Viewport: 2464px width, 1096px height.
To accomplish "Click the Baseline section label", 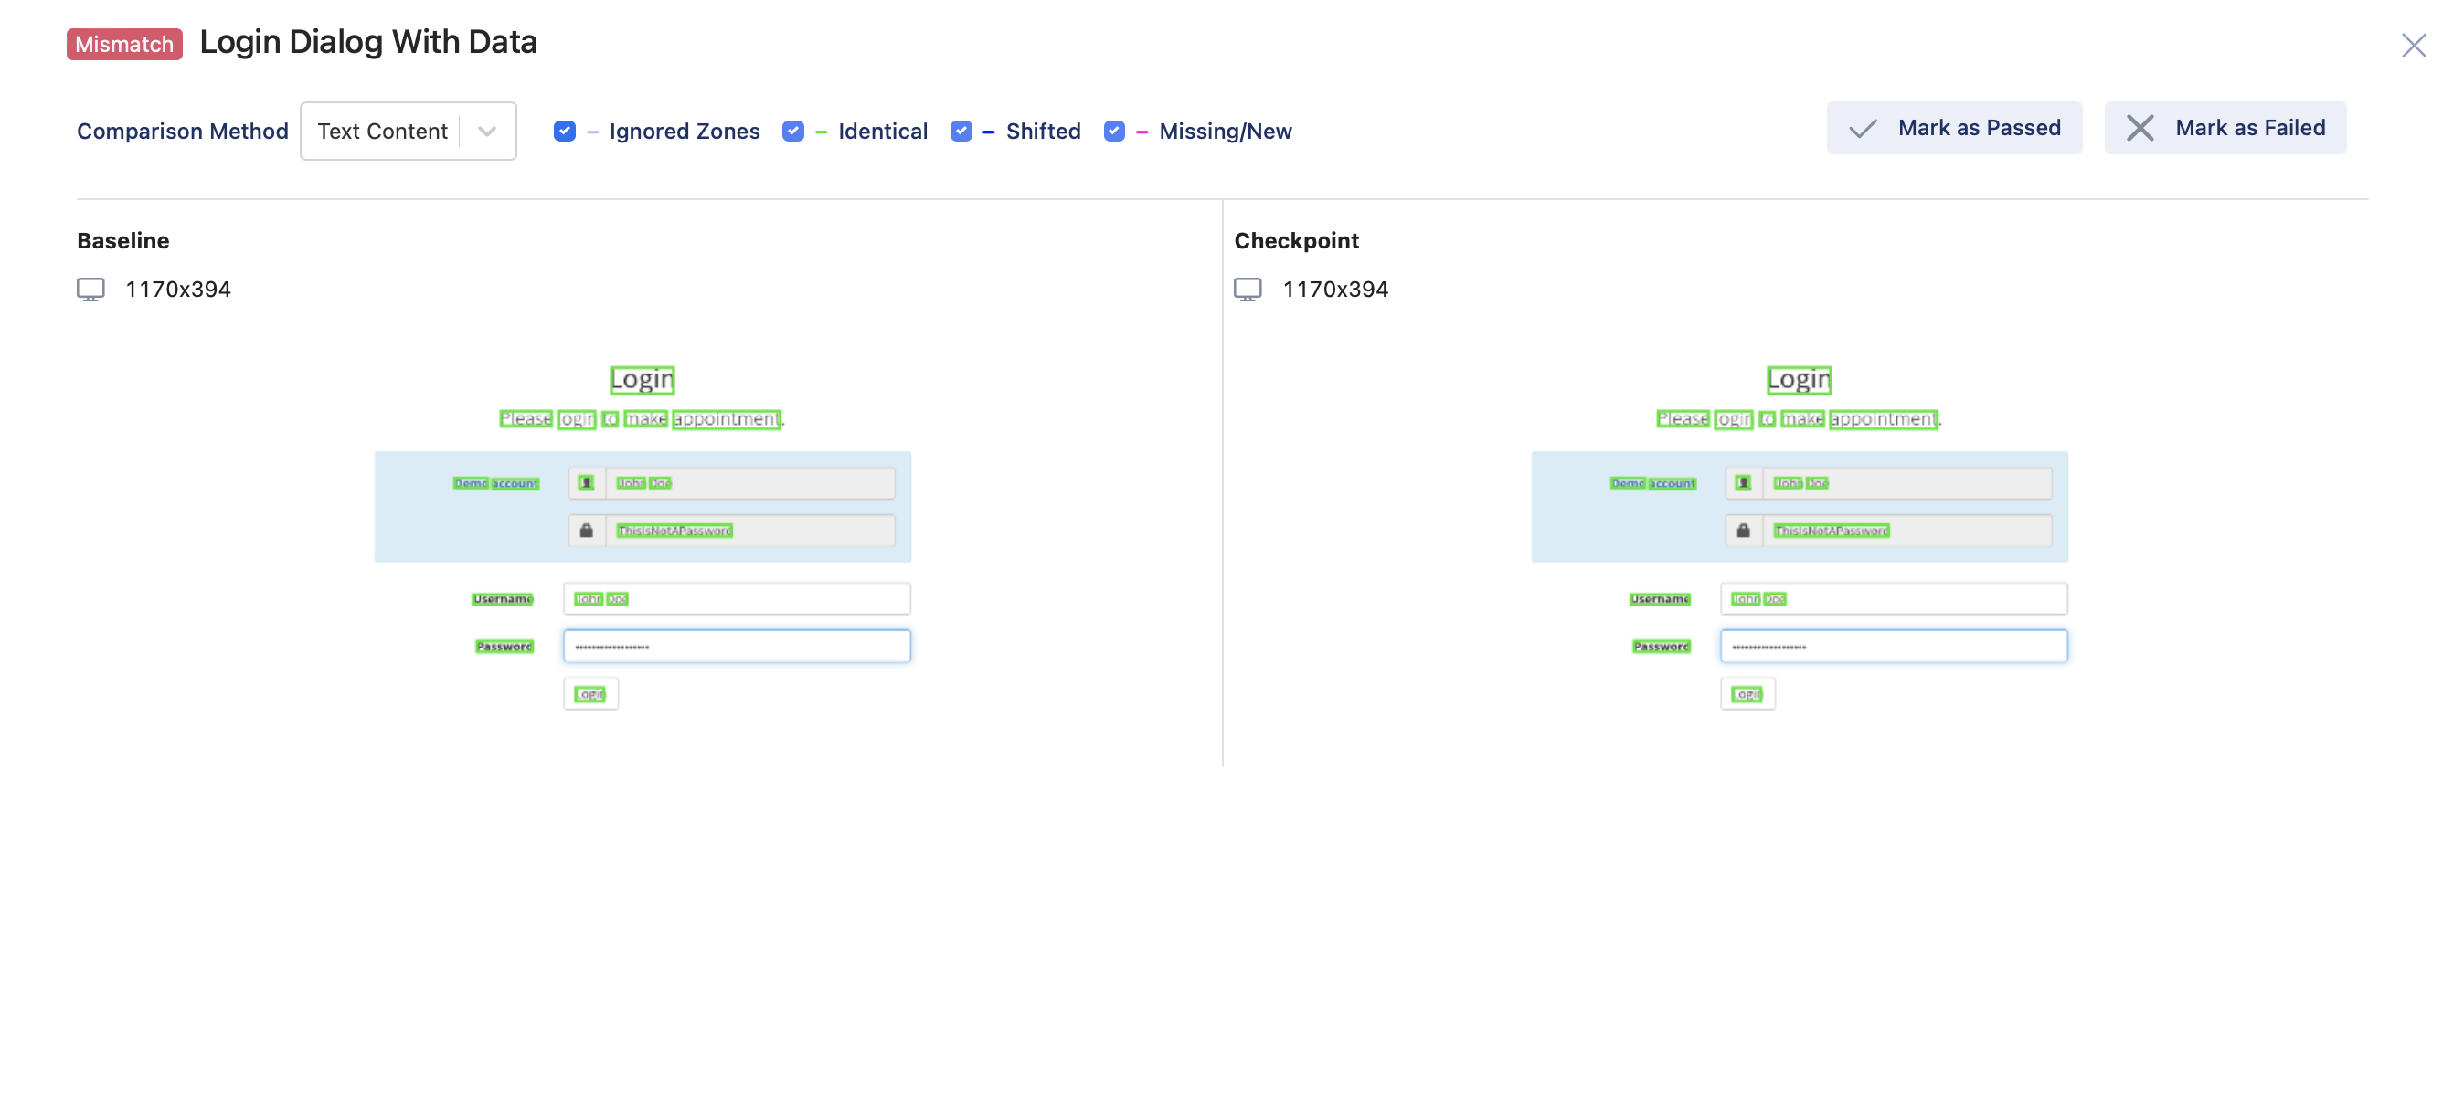I will click(x=122, y=240).
